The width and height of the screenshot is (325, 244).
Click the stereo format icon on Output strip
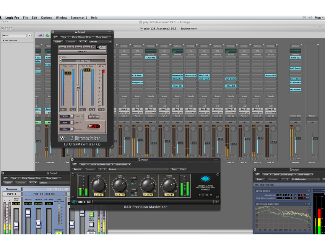pos(292,159)
